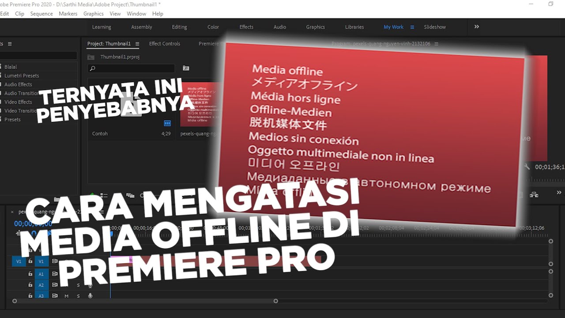Image resolution: width=565 pixels, height=318 pixels.
Task: Expand the Presets folder in Effects panel
Action: (12, 120)
